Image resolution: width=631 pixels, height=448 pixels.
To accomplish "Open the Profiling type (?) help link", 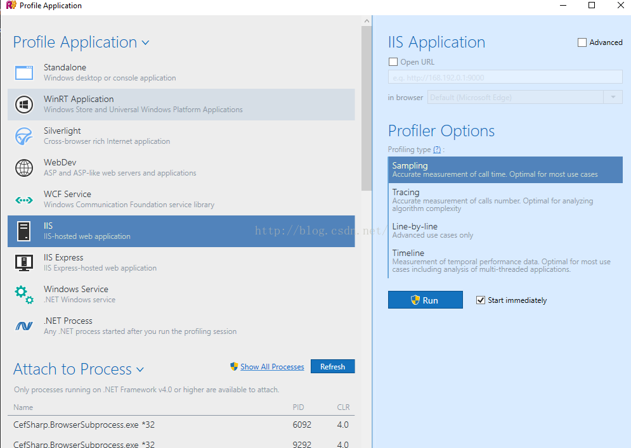I will (x=437, y=150).
